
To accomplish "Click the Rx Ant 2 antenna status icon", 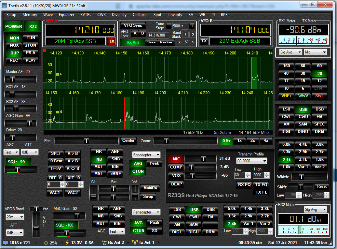I will (x=104, y=242).
